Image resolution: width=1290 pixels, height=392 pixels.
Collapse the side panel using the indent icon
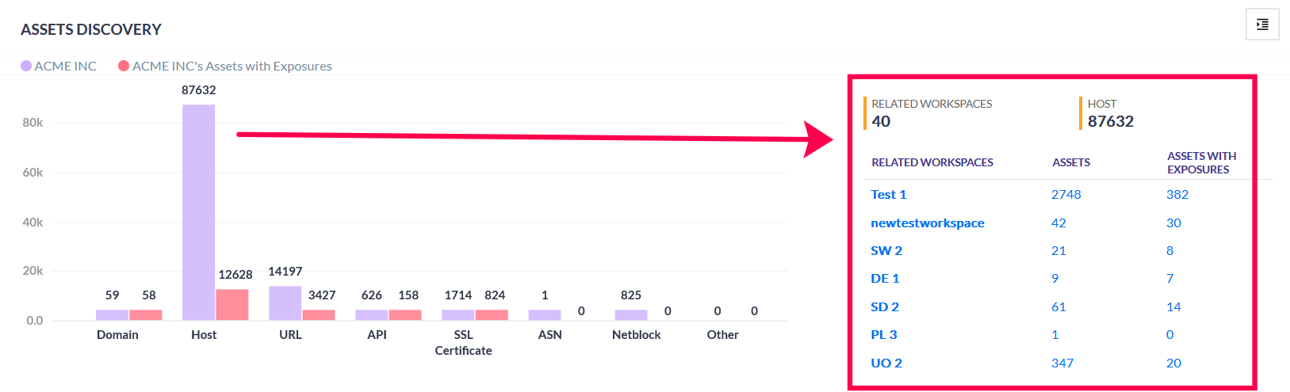pyautogui.click(x=1262, y=25)
